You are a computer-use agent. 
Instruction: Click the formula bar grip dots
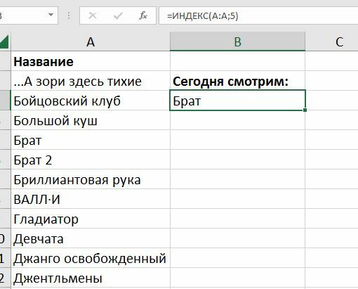pyautogui.click(x=69, y=15)
